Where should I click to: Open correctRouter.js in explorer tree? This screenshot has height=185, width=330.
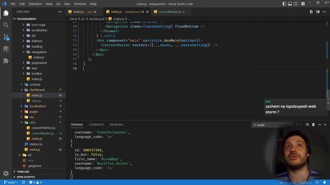click(x=39, y=134)
